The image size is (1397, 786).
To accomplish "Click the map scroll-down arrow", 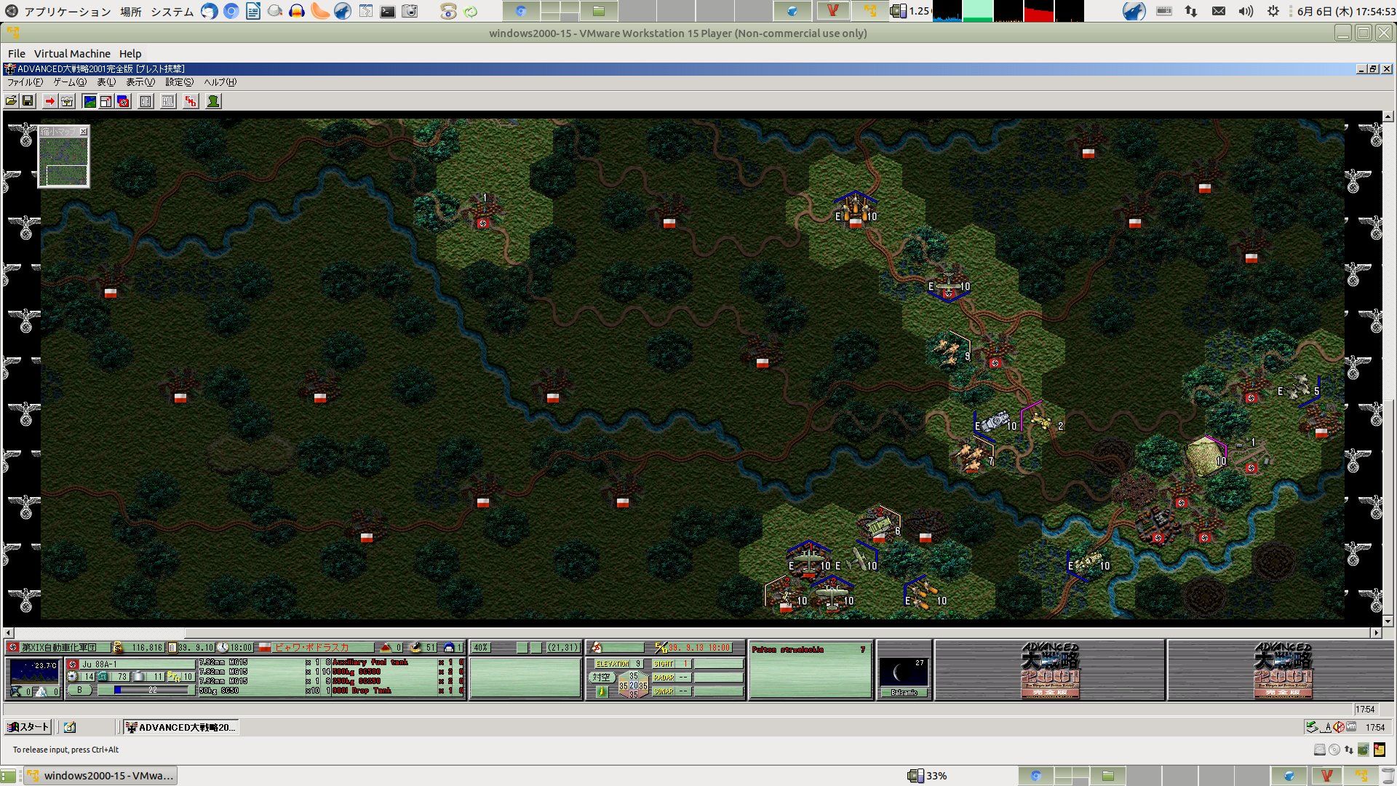I will [x=1388, y=622].
